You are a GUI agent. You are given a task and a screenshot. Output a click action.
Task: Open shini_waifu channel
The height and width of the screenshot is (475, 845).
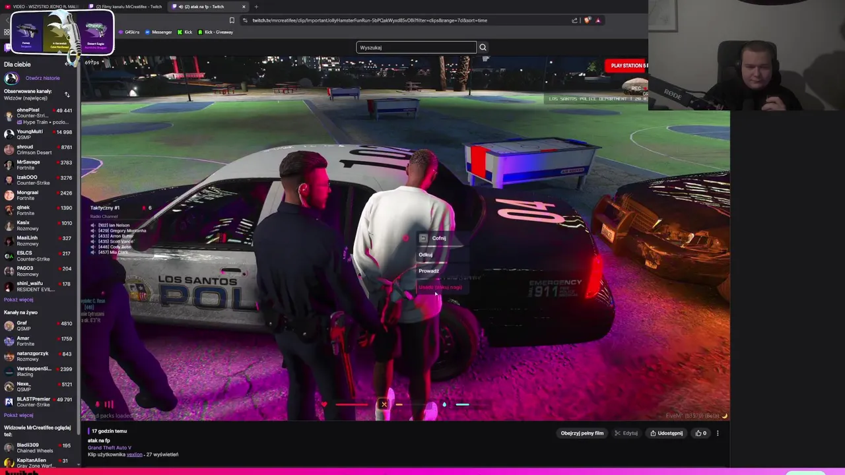(x=40, y=286)
